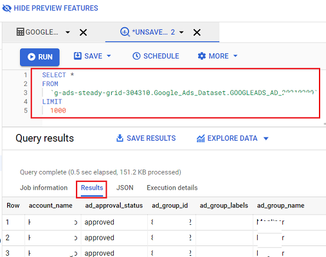Screen dimensions: 326x257
Task: Click the ad_approval_status column header
Action: pyautogui.click(x=114, y=206)
